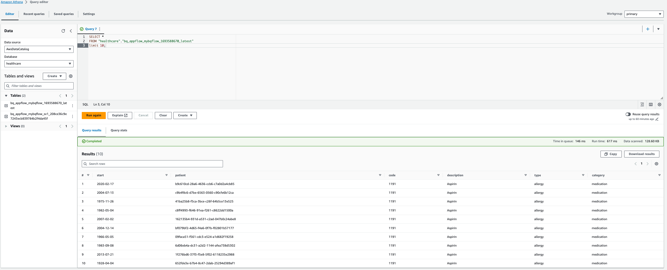Screen dimensions: 667x270
Task: Go to next Views page
Action: click(72, 126)
